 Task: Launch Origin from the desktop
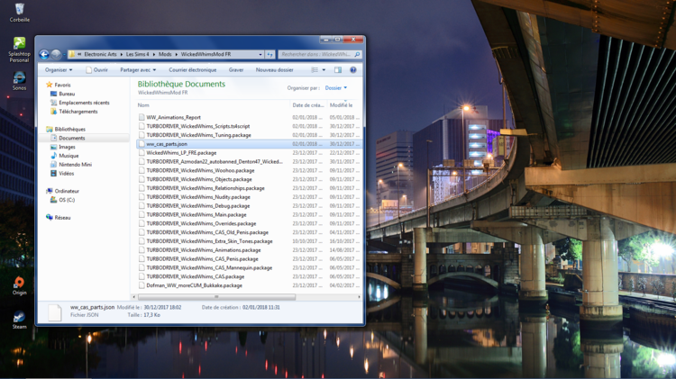click(20, 285)
